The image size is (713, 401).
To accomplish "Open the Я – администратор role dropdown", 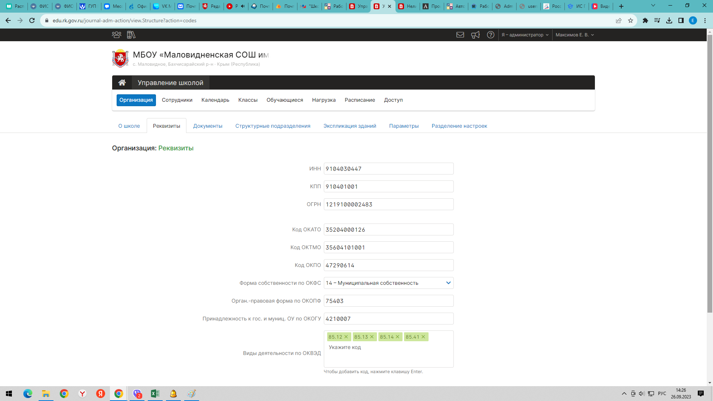I will pos(525,35).
